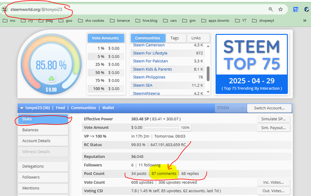Open the 'shopeeyt' bookmark folder
Viewport: 311px width, 196px height.
[263, 20]
